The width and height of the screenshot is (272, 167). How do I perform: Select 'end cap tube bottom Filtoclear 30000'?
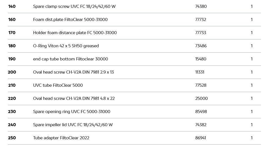pos(70,59)
